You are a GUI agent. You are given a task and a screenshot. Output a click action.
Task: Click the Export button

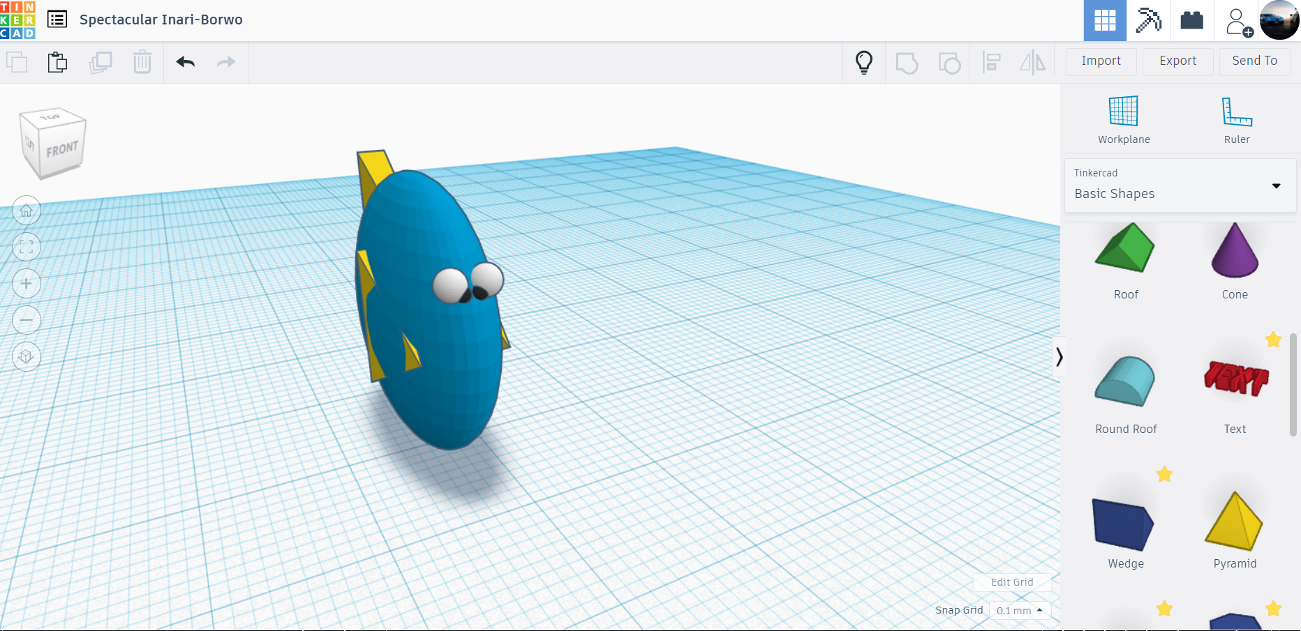1178,61
